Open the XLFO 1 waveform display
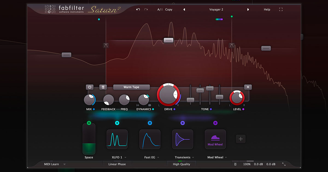The height and width of the screenshot is (172, 328). [117, 139]
